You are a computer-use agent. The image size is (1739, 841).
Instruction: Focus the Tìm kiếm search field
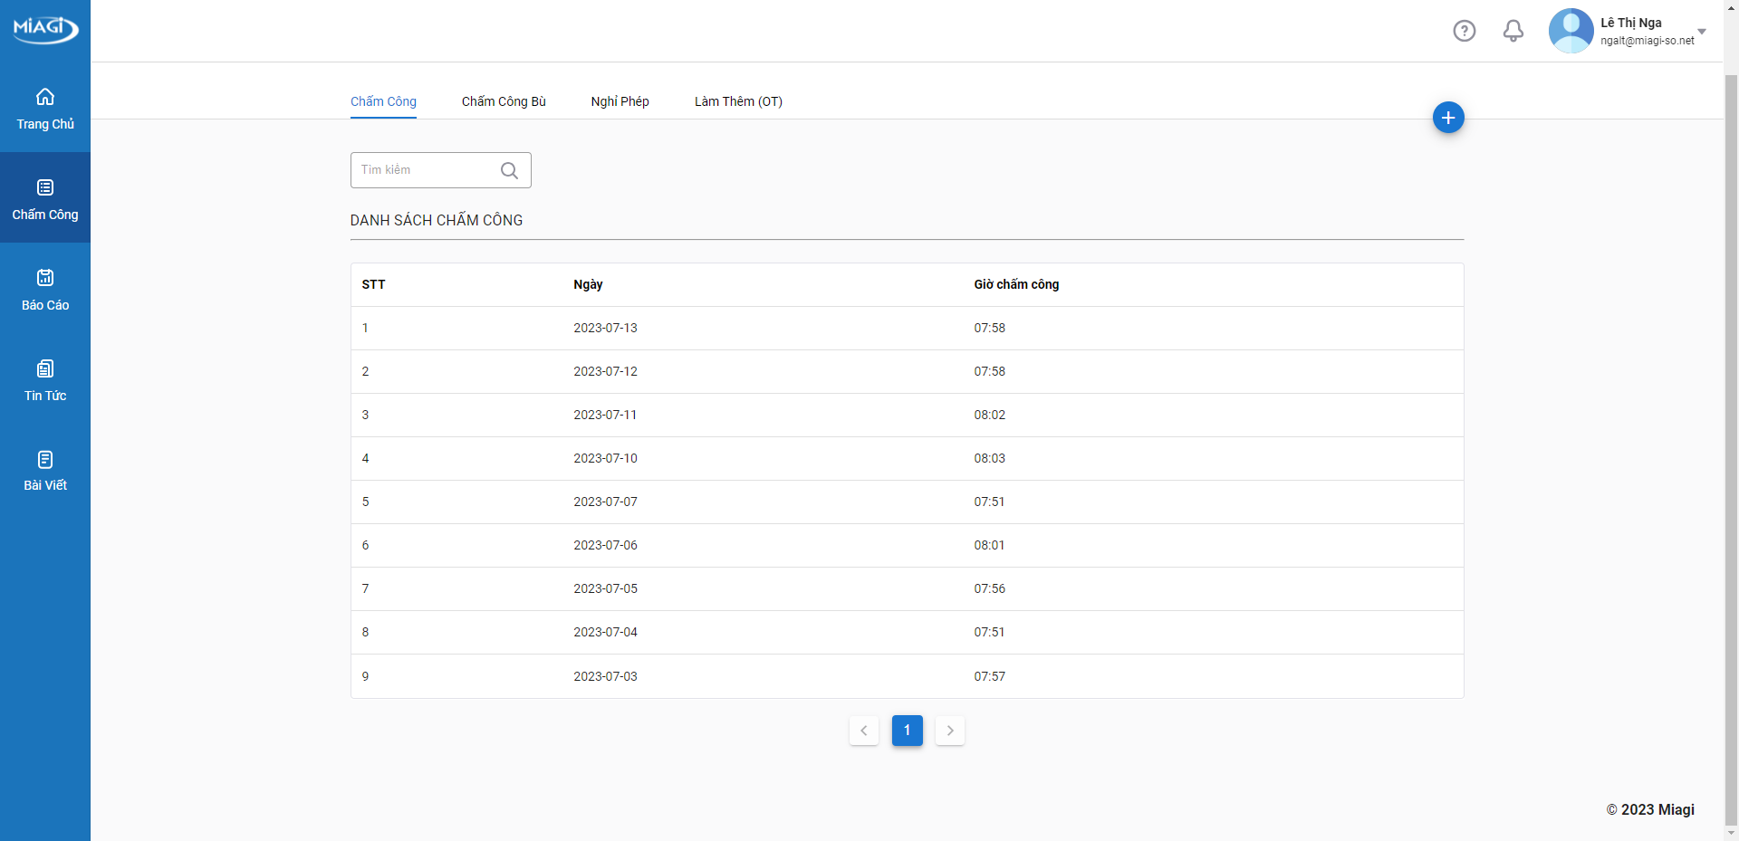point(426,170)
